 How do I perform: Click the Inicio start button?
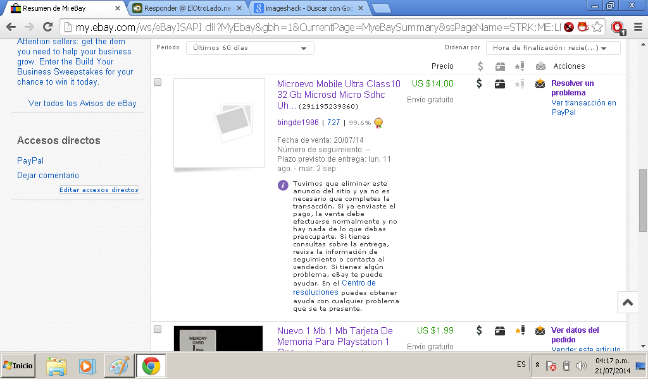point(18,366)
